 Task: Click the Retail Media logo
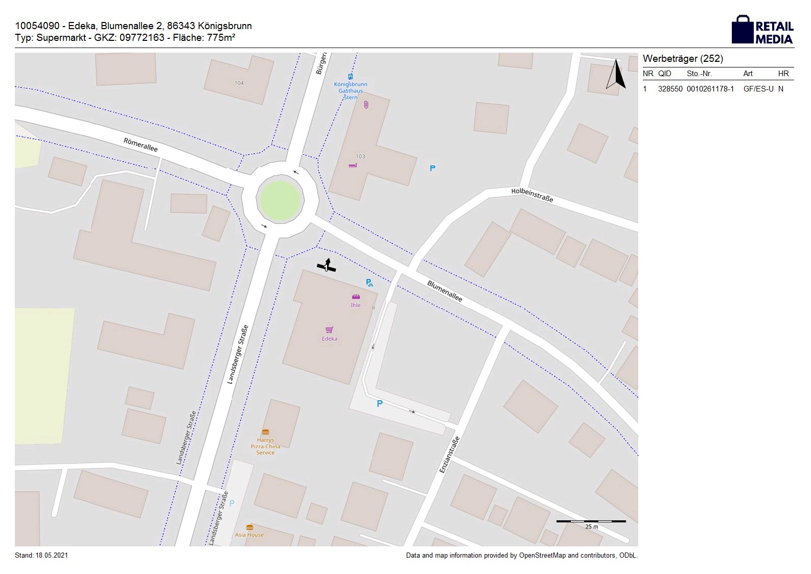point(762,30)
